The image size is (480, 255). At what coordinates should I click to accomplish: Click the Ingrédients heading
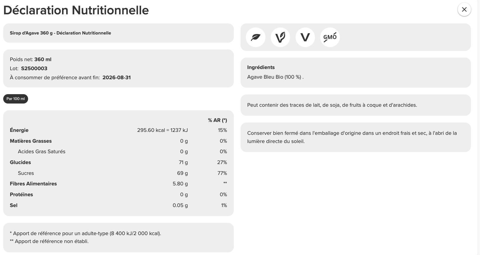click(x=261, y=67)
